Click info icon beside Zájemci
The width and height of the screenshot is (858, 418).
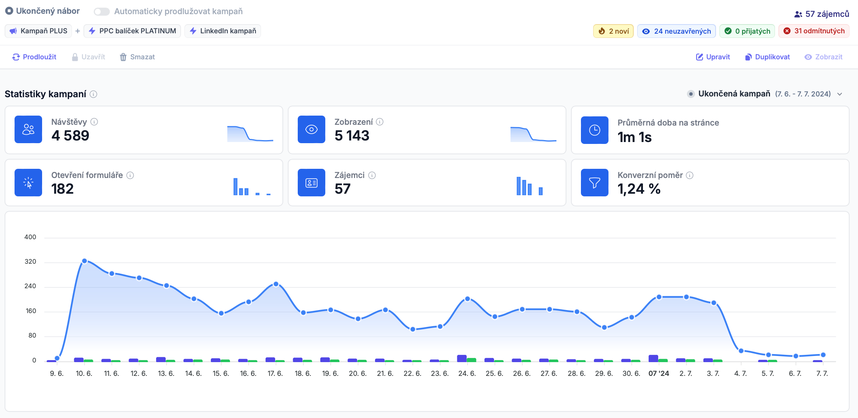(x=372, y=175)
